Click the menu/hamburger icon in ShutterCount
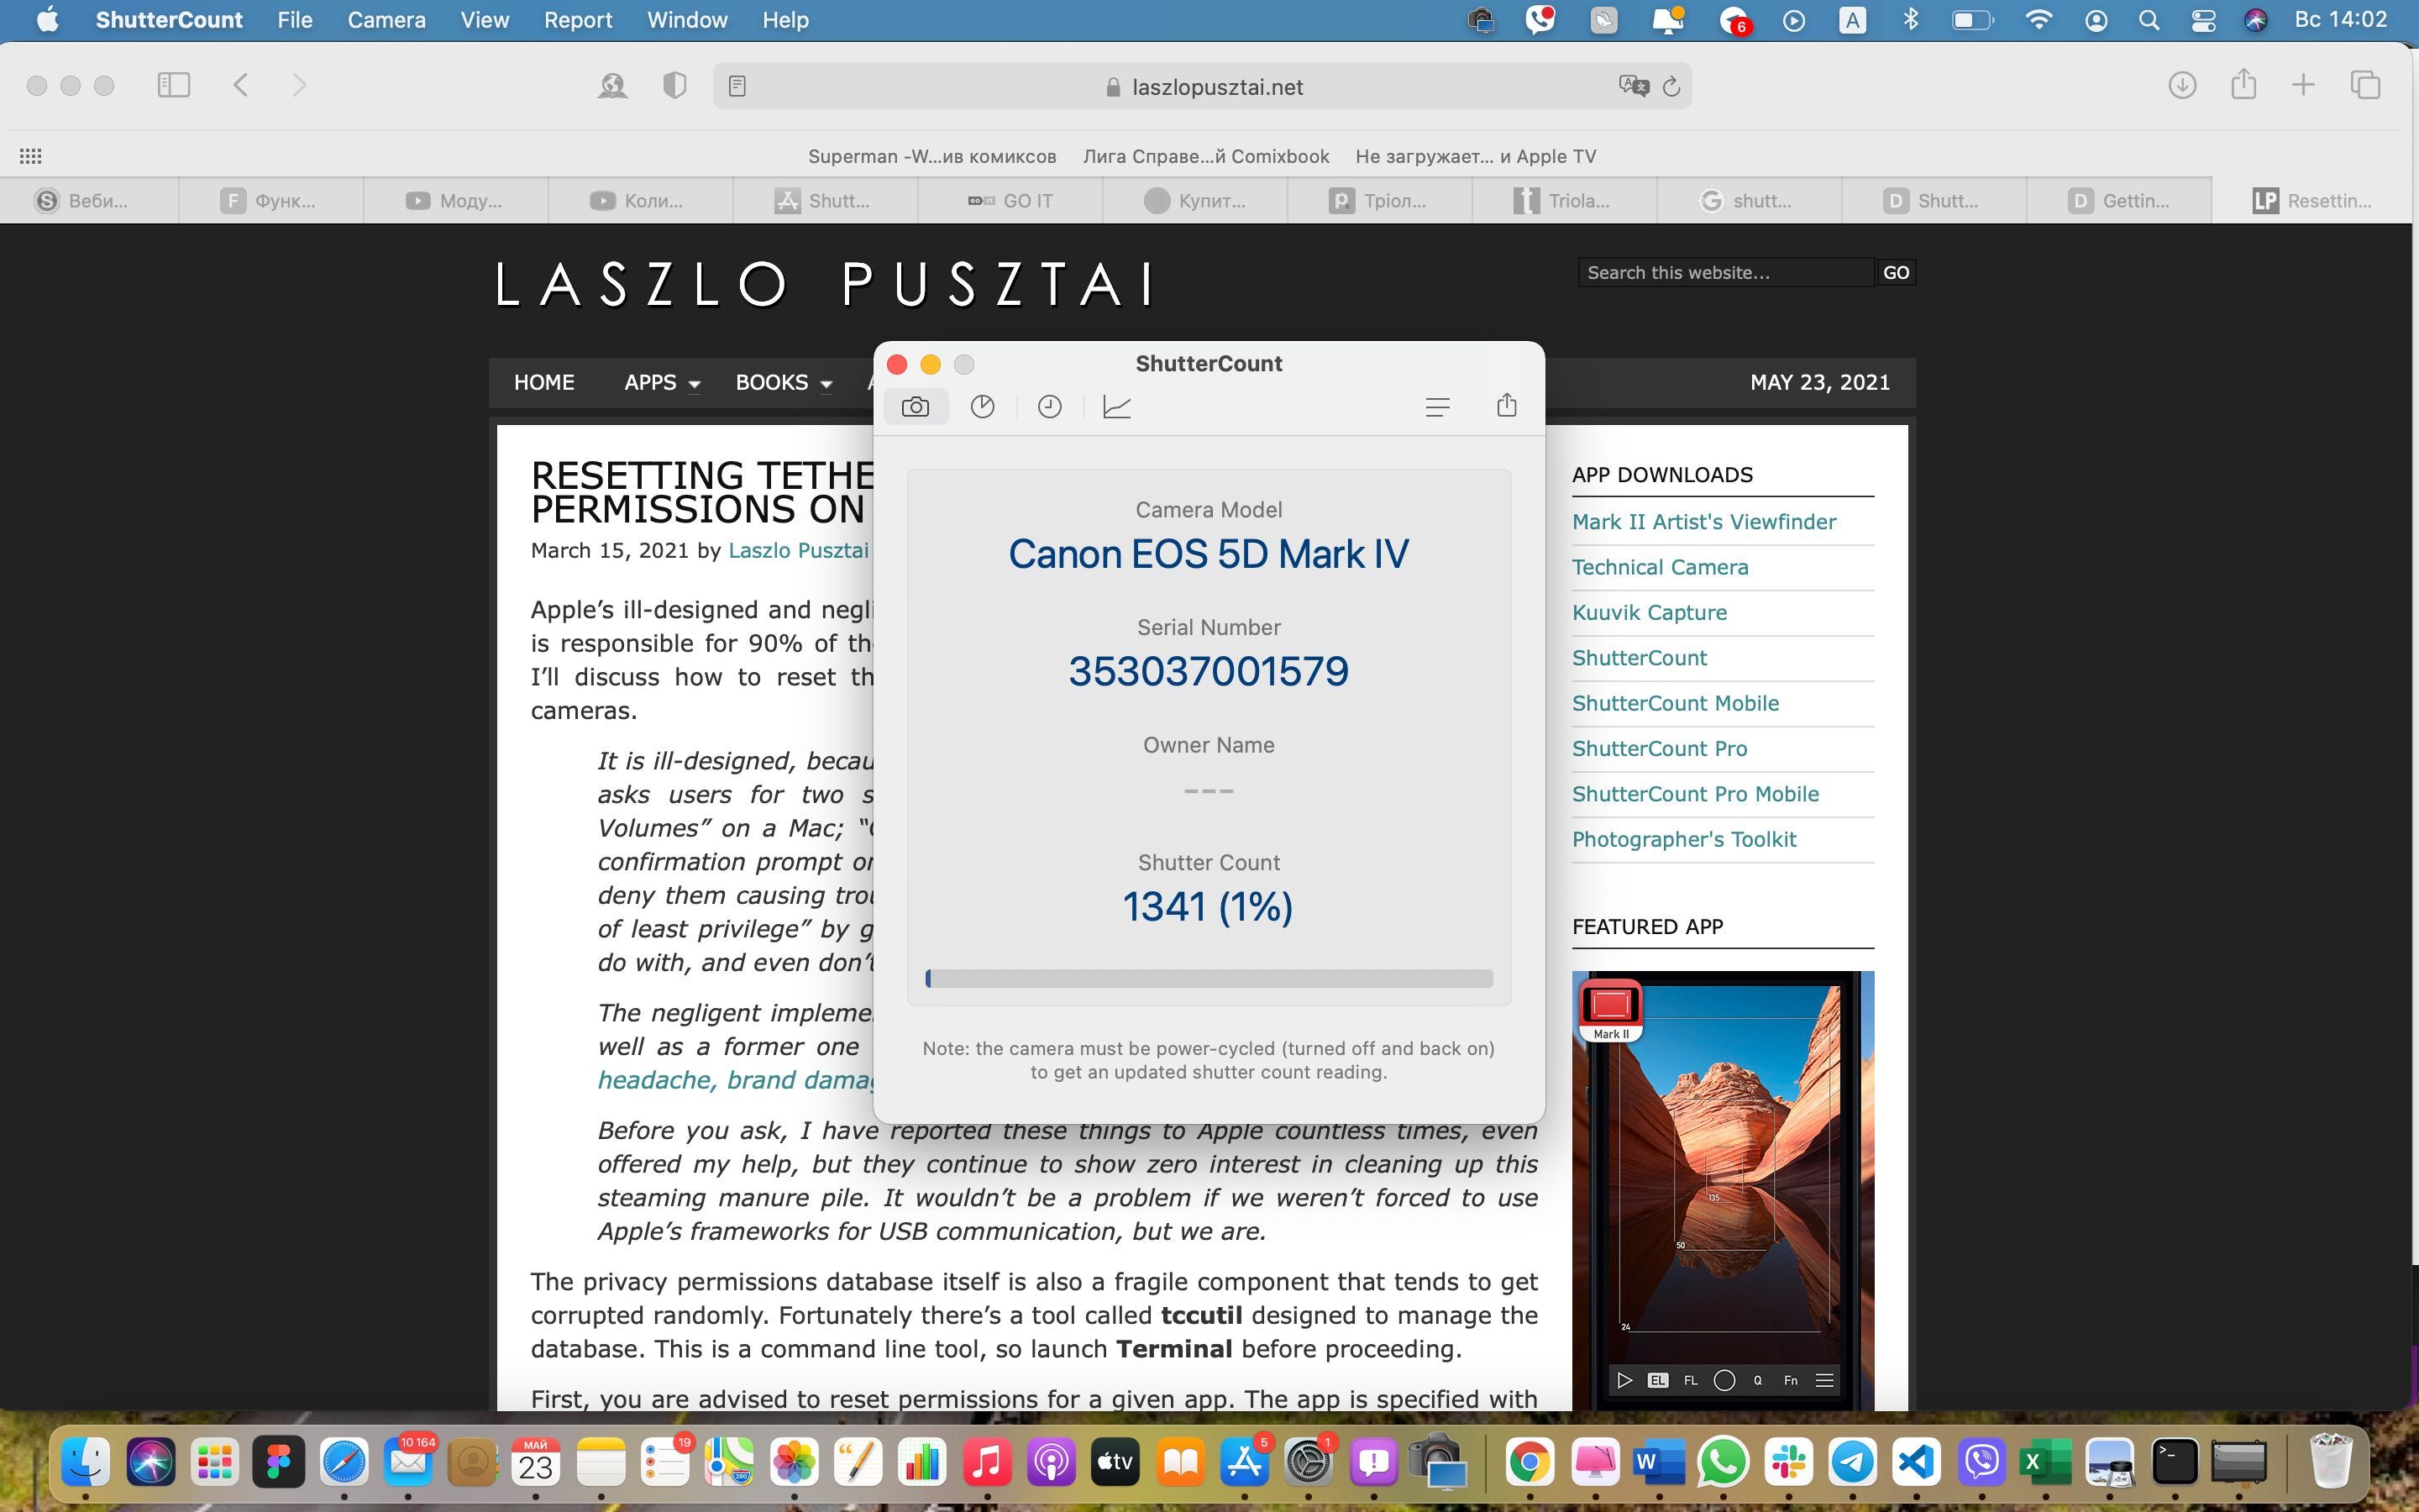Screen dimensions: 2419x1512 pos(1437,406)
